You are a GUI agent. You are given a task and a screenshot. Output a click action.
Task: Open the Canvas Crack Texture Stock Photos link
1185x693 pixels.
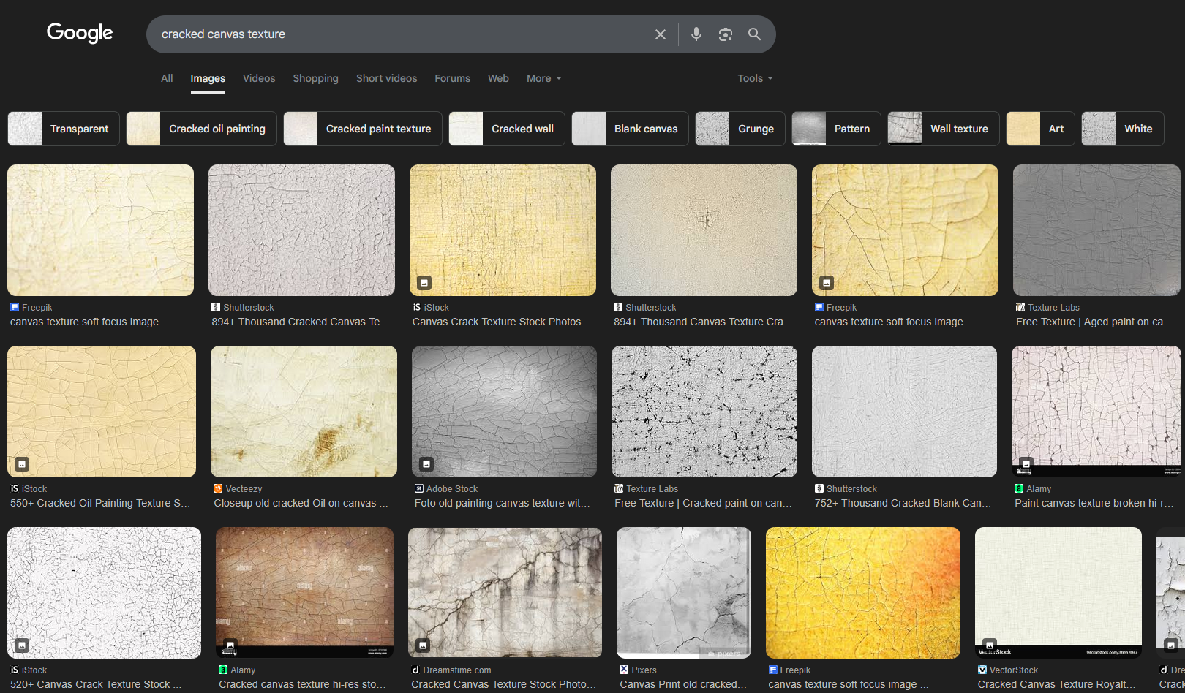(x=502, y=322)
